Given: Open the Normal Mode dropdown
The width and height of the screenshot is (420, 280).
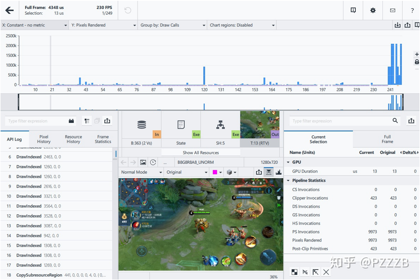Looking at the screenshot, I should (x=141, y=172).
